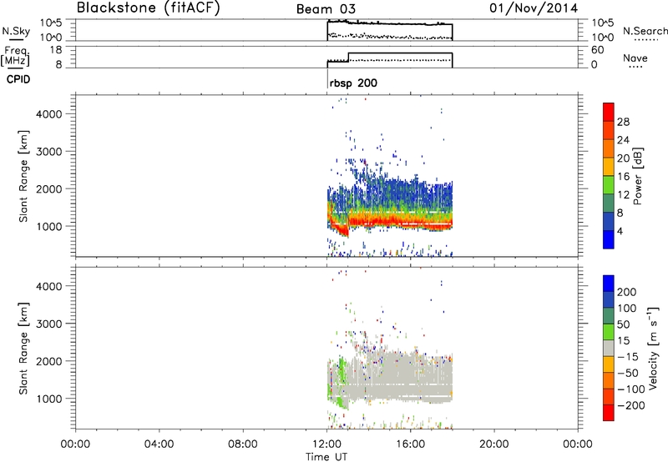Click the 08:00 time axis label
This screenshot has width=668, height=462.
[x=243, y=444]
